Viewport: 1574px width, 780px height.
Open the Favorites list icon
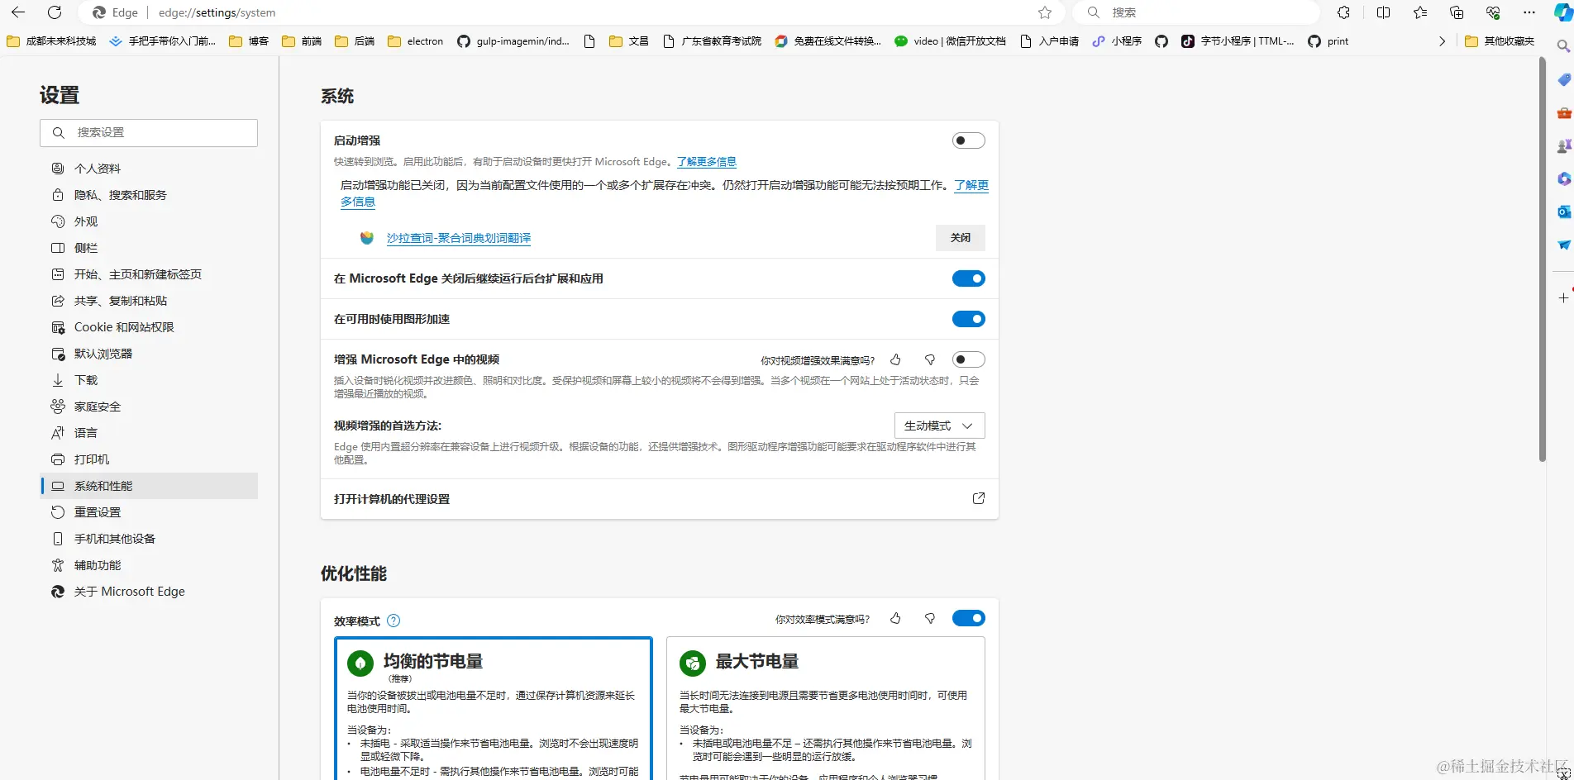tap(1420, 12)
